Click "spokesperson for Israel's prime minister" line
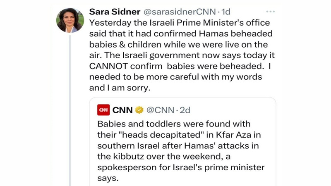This screenshot has height=186, width=331. (x=180, y=167)
